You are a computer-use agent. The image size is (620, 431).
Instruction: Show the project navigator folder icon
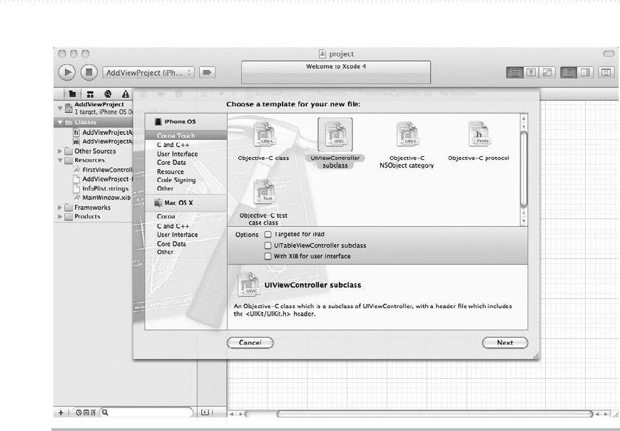pyautogui.click(x=72, y=93)
